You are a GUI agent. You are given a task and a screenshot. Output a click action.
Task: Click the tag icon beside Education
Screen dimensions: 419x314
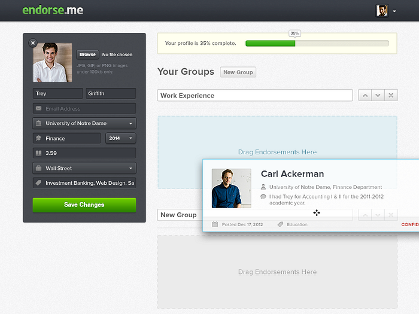coord(280,224)
